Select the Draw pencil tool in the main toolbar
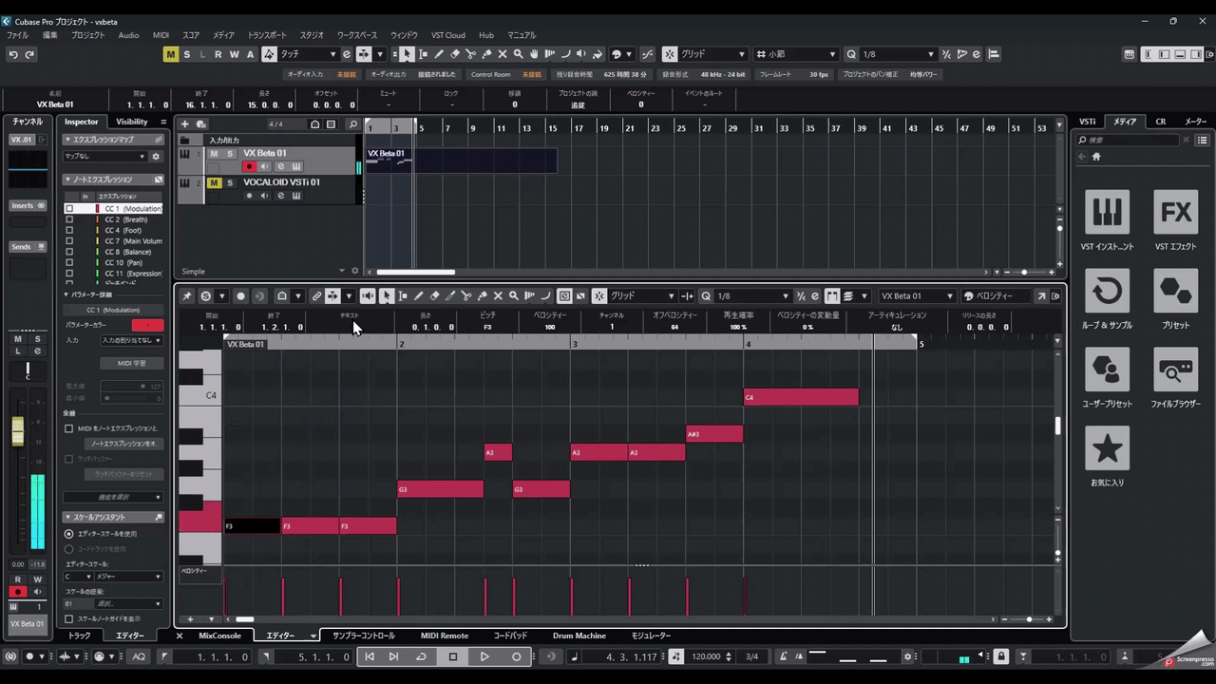Viewport: 1216px width, 684px height. [x=438, y=54]
